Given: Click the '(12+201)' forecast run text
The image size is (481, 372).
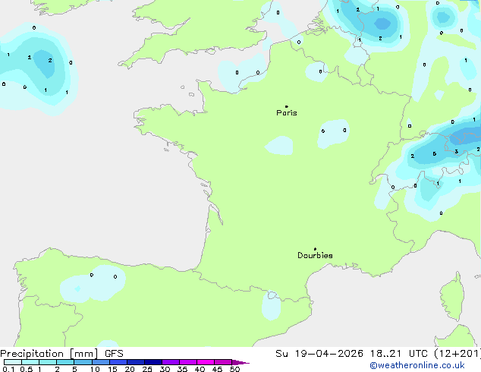Looking at the screenshot, I should pyautogui.click(x=457, y=354).
